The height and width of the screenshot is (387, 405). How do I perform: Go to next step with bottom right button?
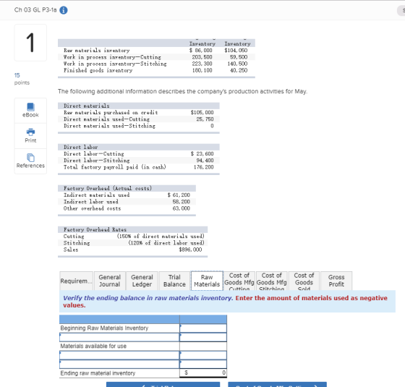pos(278,384)
